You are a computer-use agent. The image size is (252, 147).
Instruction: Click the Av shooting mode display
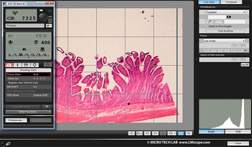[x=10, y=36]
